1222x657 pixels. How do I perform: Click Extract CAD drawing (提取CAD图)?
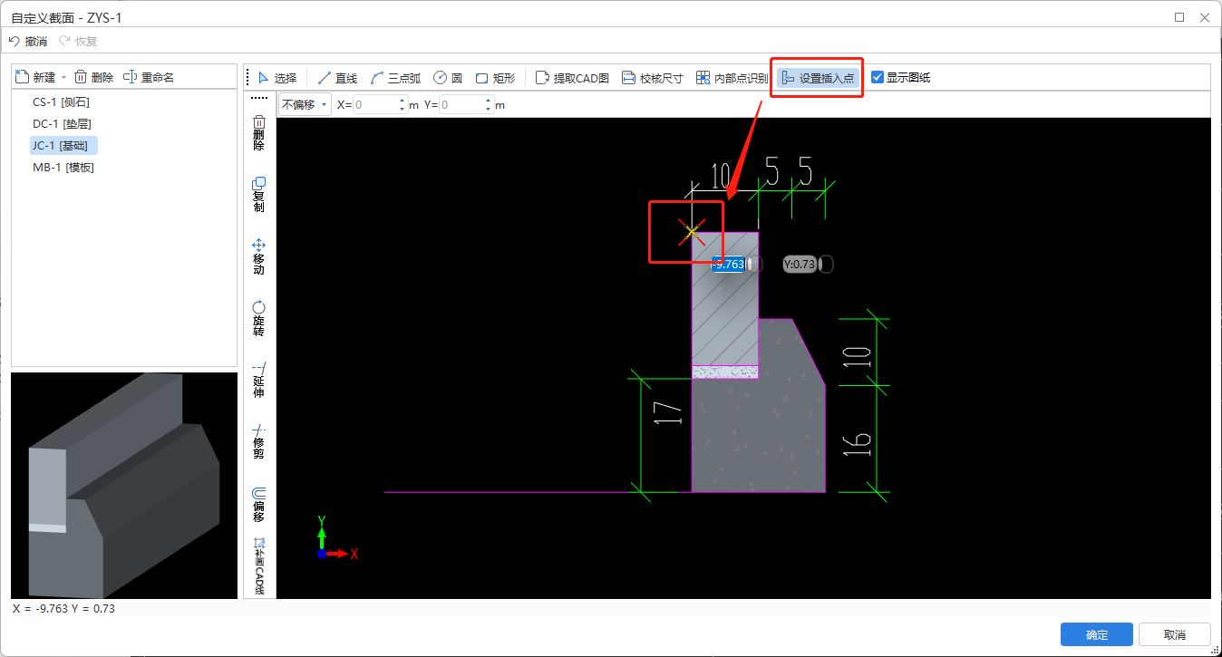(572, 78)
